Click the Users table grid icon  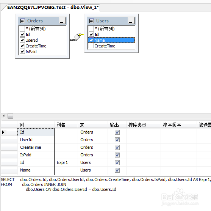pyautogui.click(x=92, y=21)
